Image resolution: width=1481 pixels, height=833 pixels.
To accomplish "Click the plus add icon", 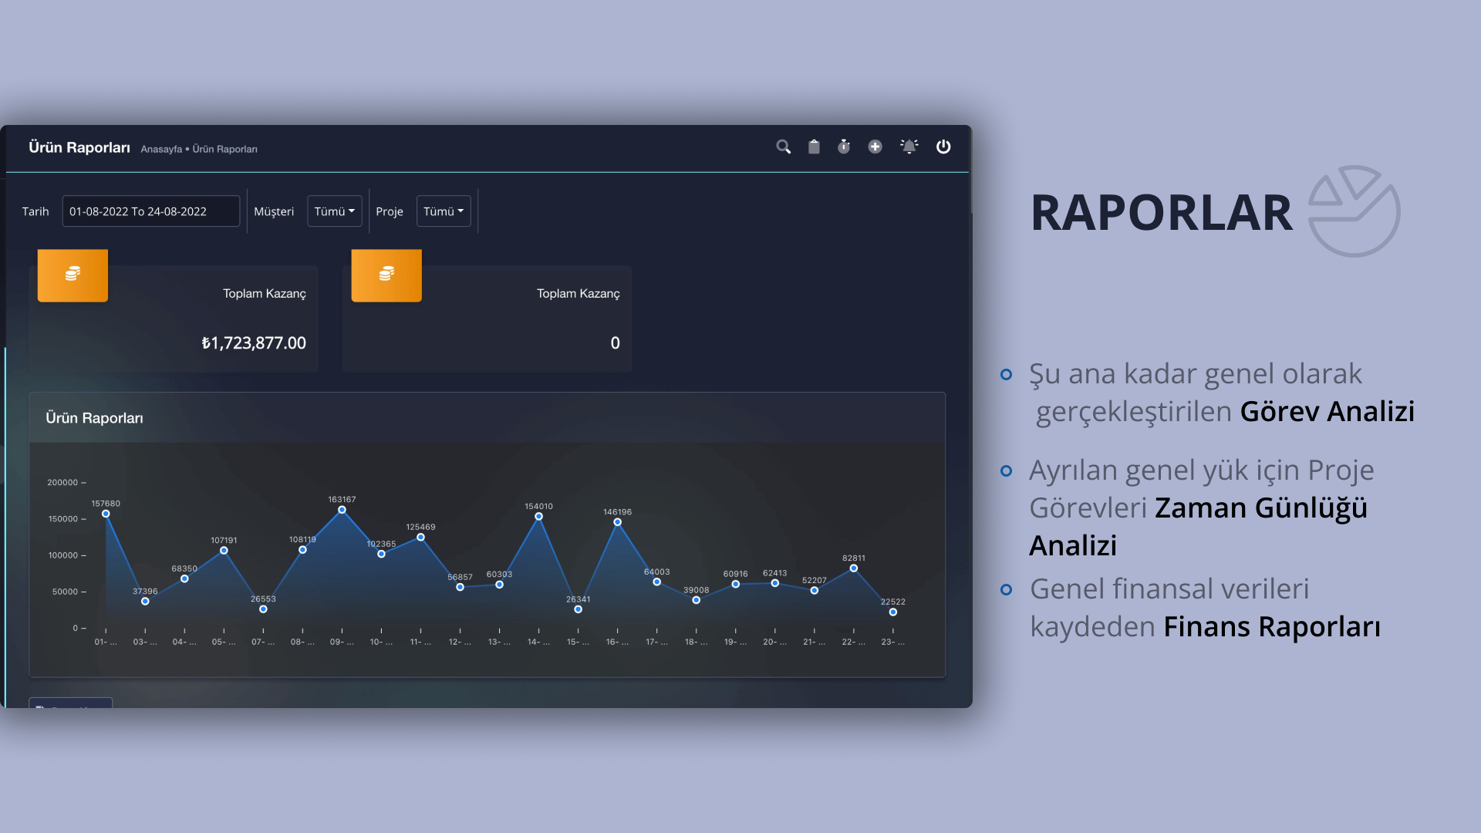I will [875, 147].
